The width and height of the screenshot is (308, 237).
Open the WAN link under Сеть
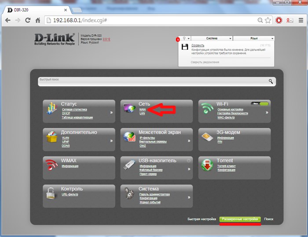[143, 110]
